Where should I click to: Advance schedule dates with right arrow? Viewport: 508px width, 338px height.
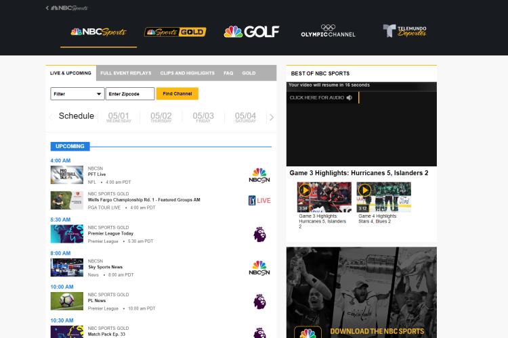coord(272,118)
